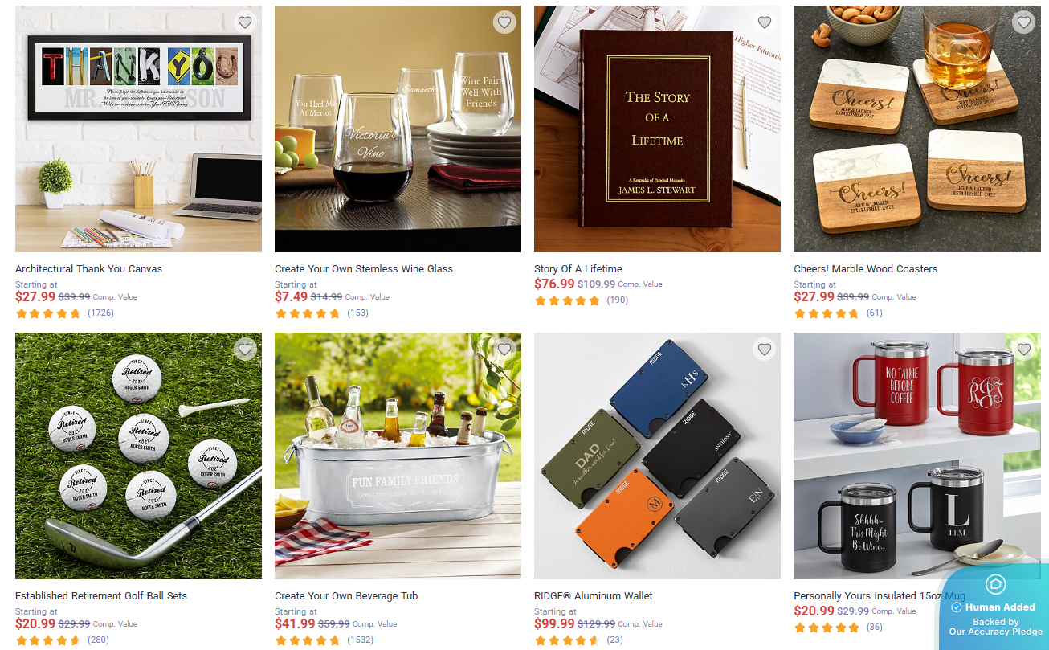Click heart icon on Marble Wood Coasters
Screen dimensions: 1049x650
1023,22
